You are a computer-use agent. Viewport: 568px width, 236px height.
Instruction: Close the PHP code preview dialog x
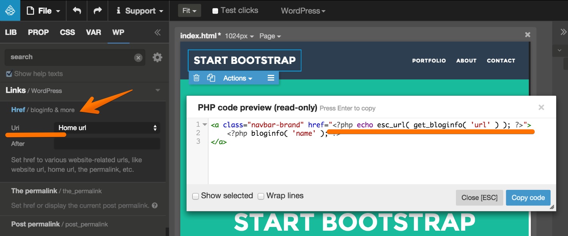point(541,107)
